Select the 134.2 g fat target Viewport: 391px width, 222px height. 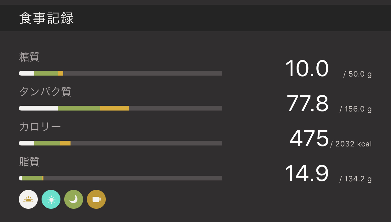[x=356, y=179]
